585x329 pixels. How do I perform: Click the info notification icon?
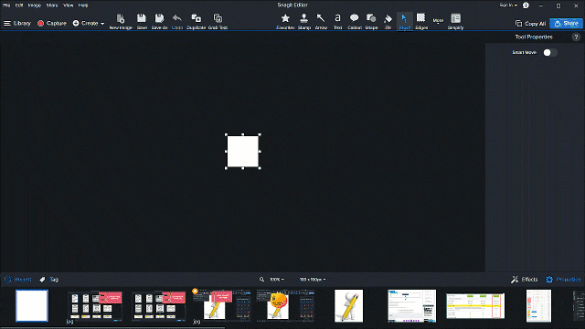tap(526, 5)
